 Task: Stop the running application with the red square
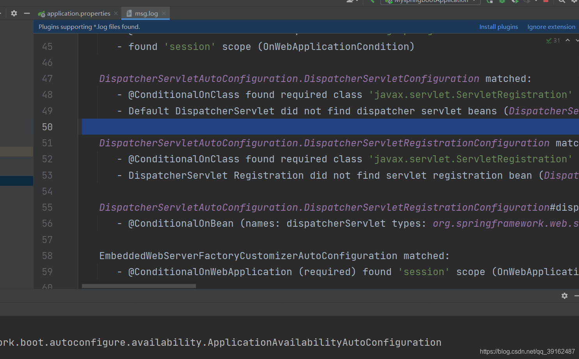coord(546,1)
